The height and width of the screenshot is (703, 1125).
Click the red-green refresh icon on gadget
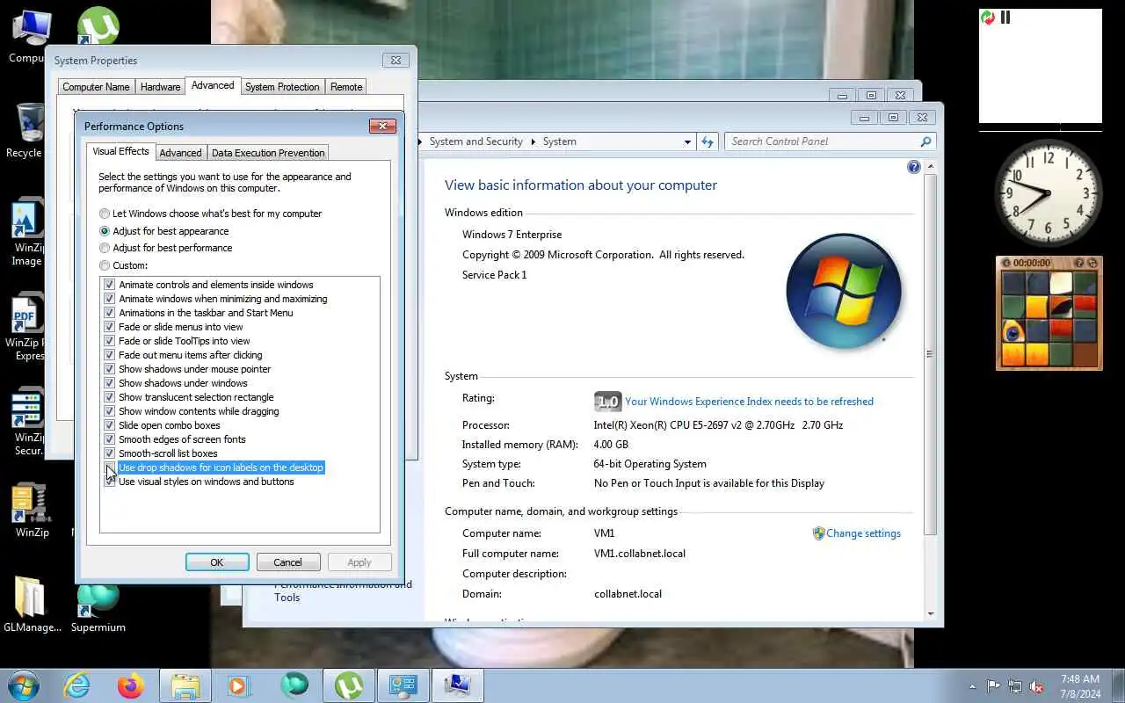(988, 18)
